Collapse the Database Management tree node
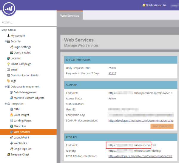The height and width of the screenshot is (163, 179). [x=5, y=87]
